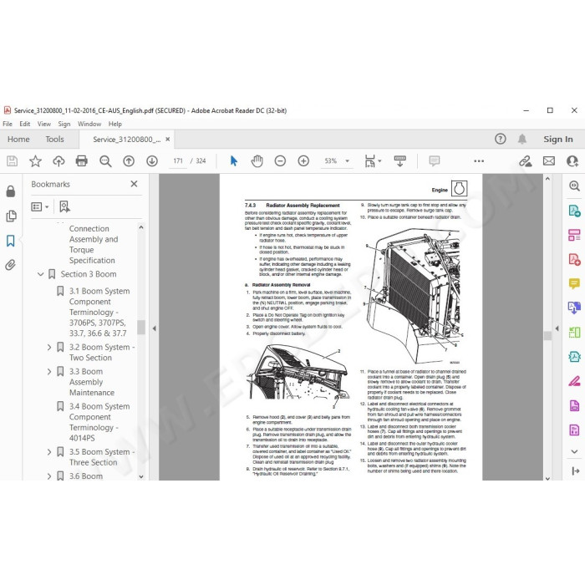The image size is (585, 585).
Task: Send file by email envelope icon
Action: click(549, 161)
